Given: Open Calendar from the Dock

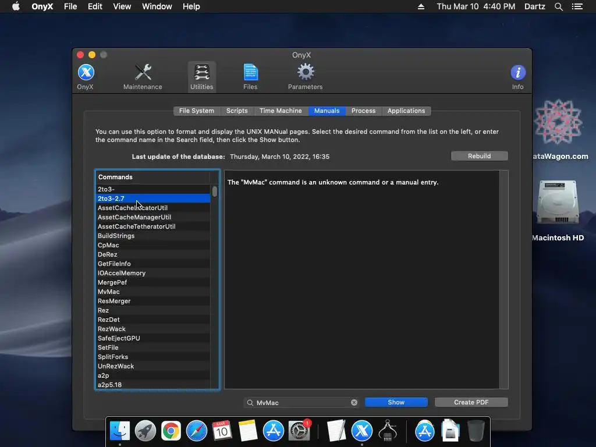Looking at the screenshot, I should [222, 431].
